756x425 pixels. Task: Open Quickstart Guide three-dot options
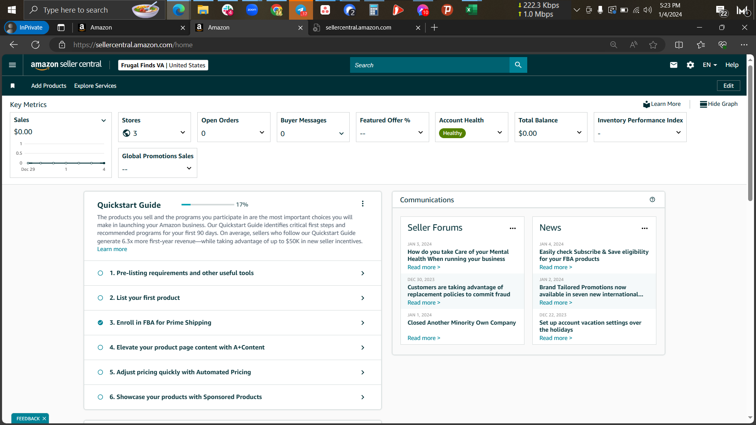[363, 203]
